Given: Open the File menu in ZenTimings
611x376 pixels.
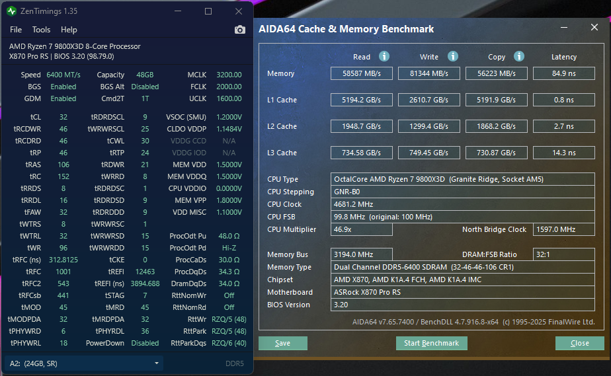Looking at the screenshot, I should click(x=16, y=30).
